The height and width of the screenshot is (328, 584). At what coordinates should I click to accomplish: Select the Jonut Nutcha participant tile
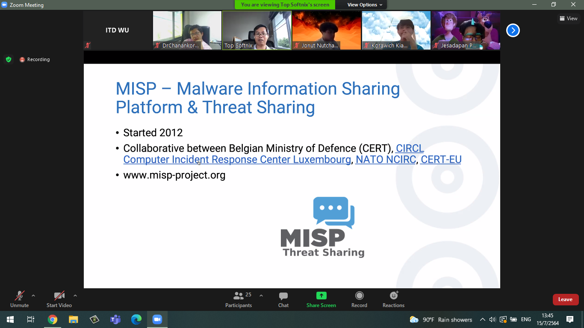point(327,30)
